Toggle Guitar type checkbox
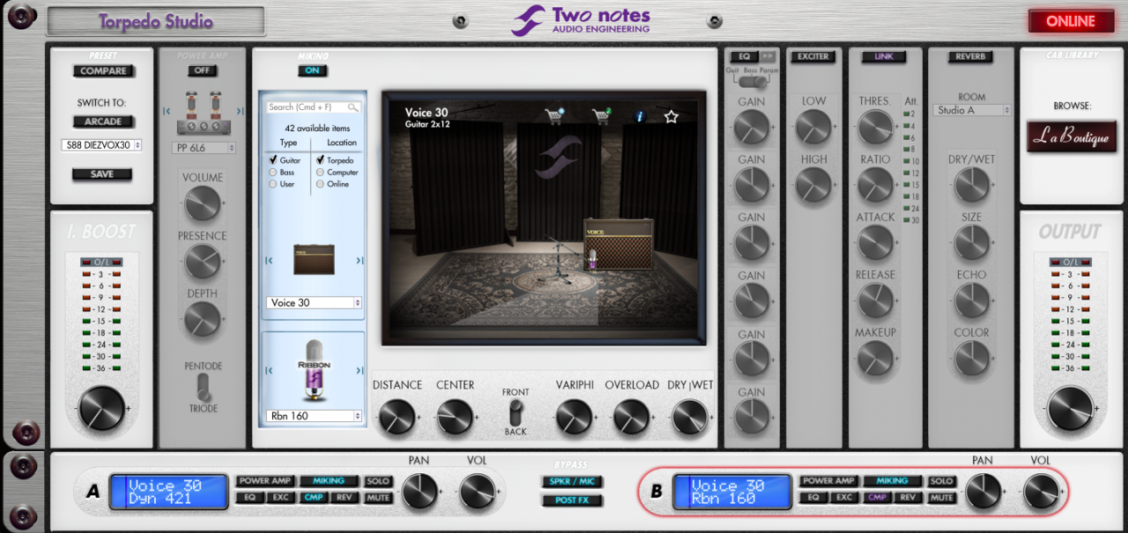The height and width of the screenshot is (533, 1128). (x=273, y=160)
